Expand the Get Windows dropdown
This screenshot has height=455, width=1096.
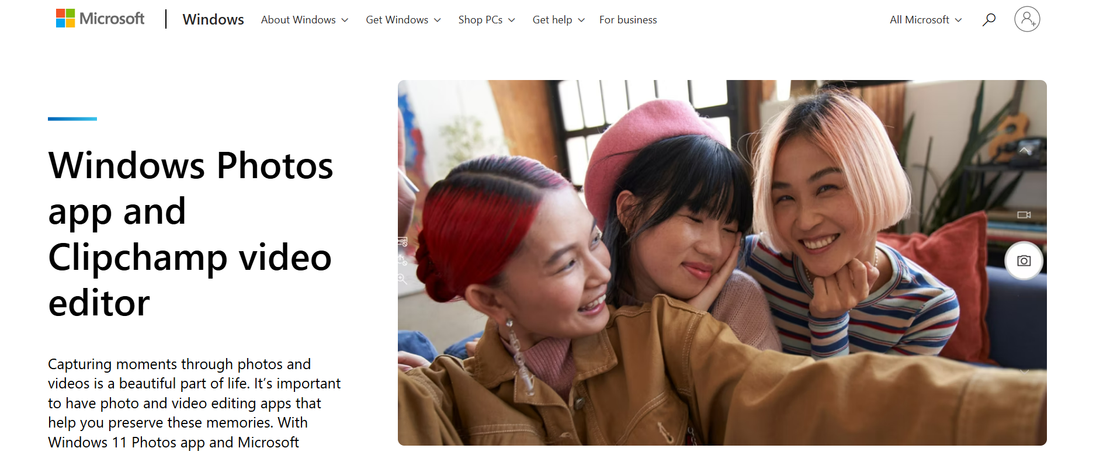pos(403,20)
